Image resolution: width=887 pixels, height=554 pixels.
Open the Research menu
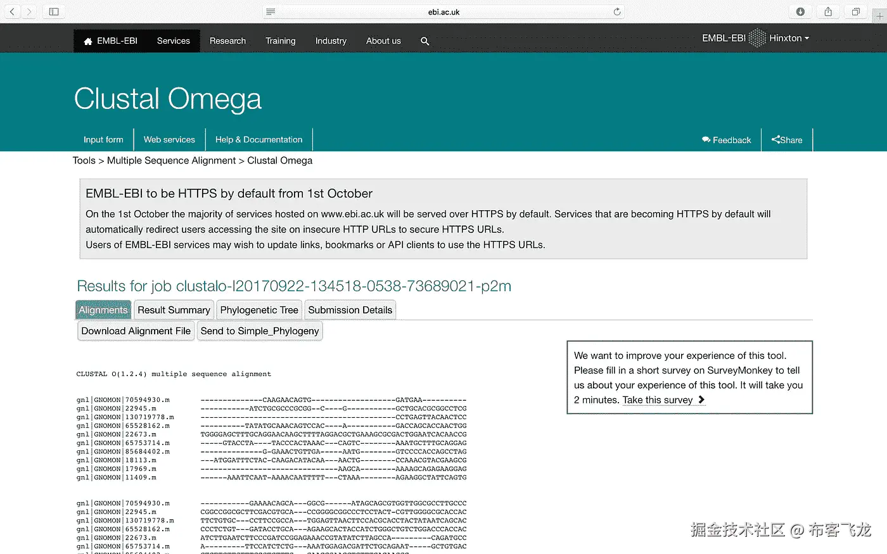pos(227,41)
